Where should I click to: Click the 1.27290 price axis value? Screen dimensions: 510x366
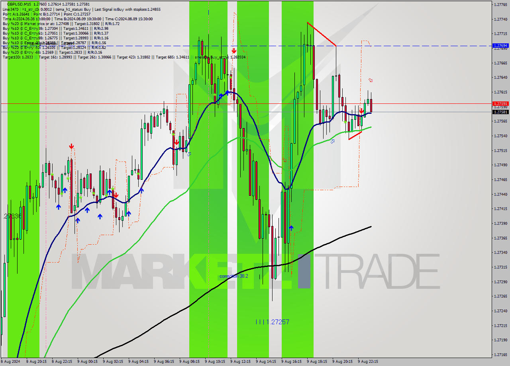[500, 282]
